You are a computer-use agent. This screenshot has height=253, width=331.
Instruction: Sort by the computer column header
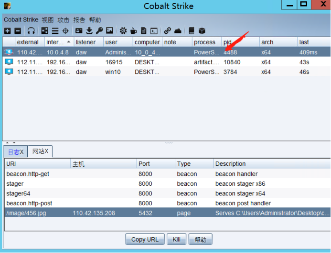tap(148, 42)
